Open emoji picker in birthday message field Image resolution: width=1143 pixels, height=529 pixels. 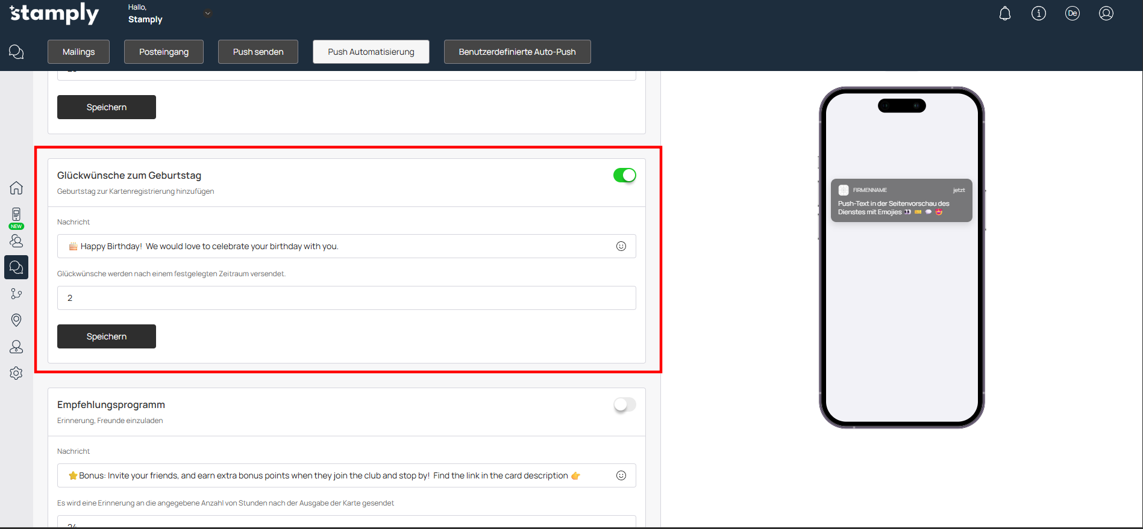coord(621,246)
